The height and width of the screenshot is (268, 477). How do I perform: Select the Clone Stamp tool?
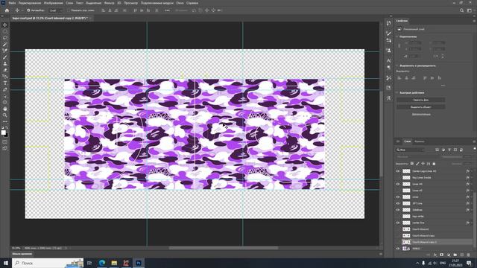[5, 63]
